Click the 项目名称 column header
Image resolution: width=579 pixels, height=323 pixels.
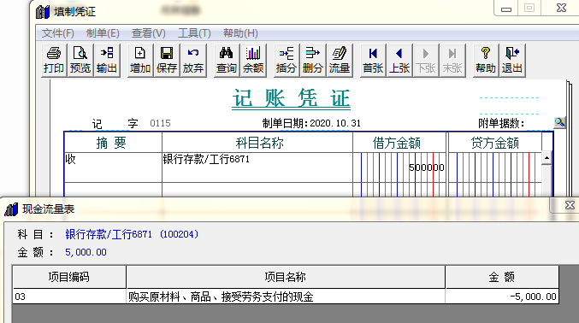(286, 277)
